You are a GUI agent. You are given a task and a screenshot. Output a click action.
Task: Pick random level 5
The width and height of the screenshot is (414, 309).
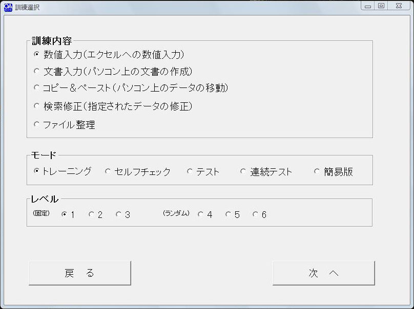click(x=232, y=214)
